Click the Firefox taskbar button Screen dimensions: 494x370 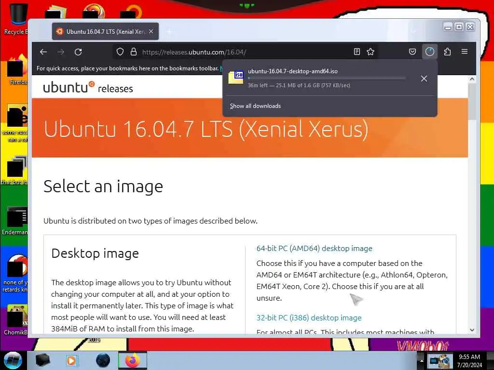pos(133,360)
